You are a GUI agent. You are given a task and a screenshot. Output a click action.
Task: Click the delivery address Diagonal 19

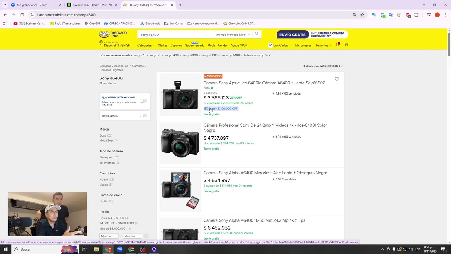[117, 46]
